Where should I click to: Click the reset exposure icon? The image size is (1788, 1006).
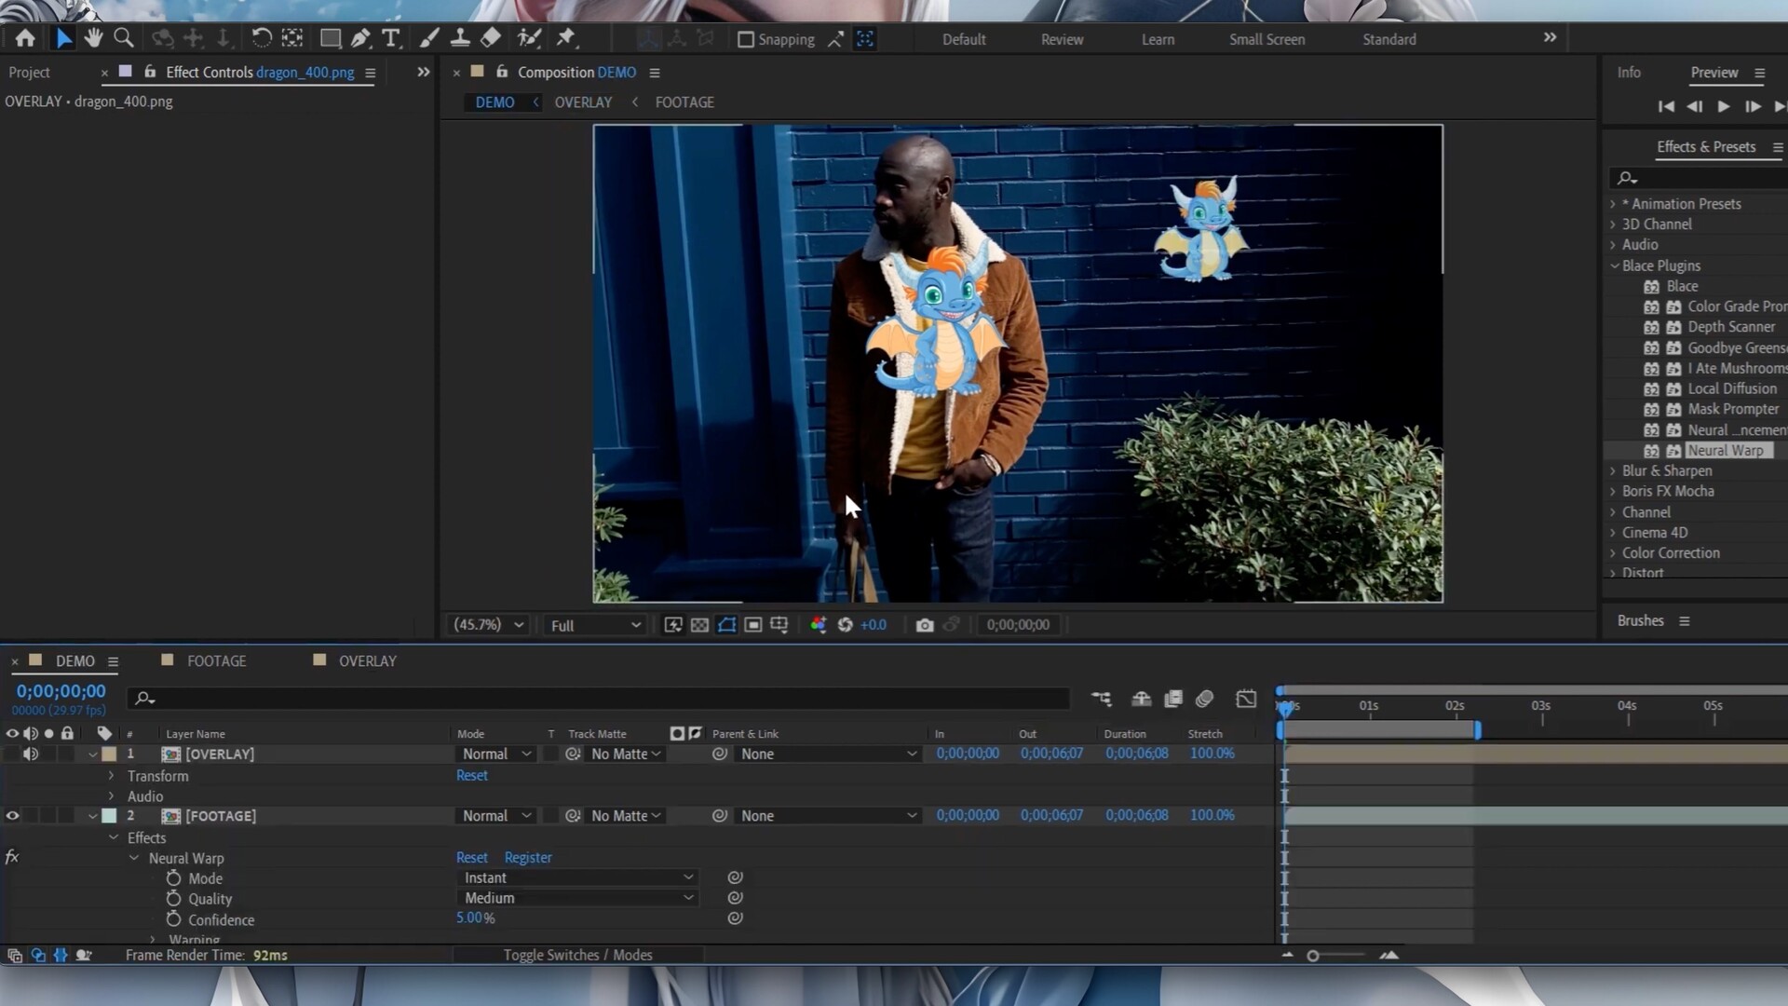[x=845, y=625]
